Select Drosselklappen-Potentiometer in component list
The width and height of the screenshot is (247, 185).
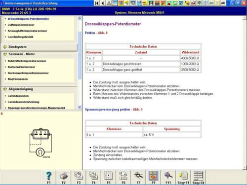(28, 19)
